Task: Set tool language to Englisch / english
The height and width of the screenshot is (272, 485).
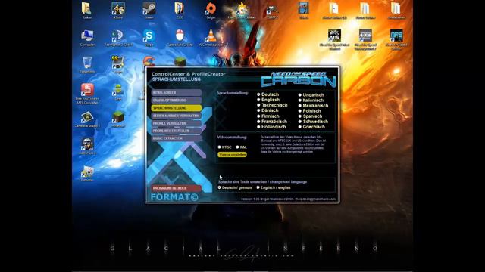Action: tap(274, 187)
